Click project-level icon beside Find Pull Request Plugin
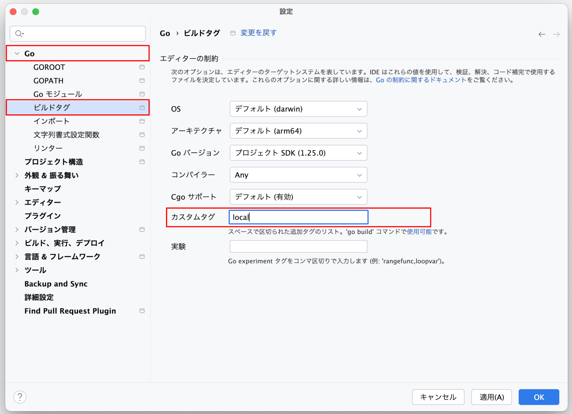The image size is (572, 414). tap(142, 311)
